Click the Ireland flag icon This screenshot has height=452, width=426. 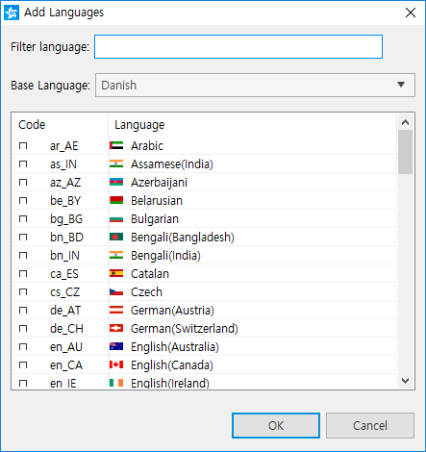116,383
